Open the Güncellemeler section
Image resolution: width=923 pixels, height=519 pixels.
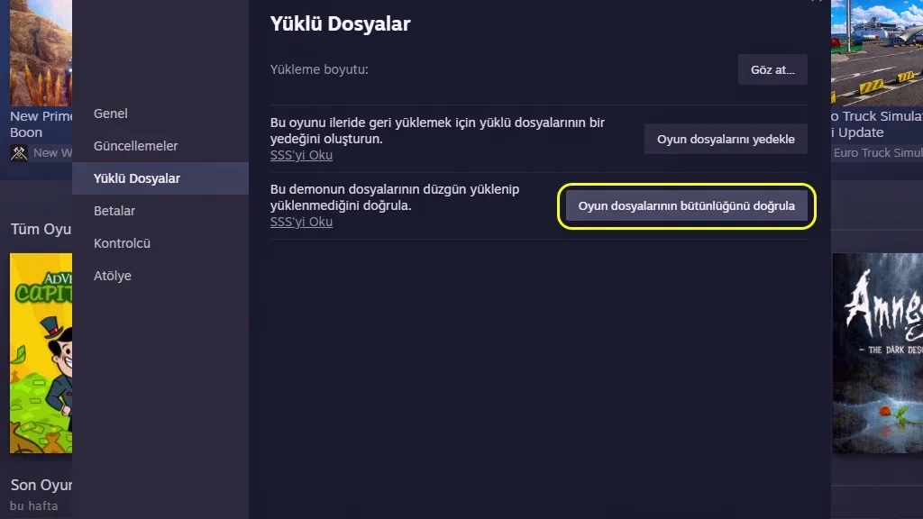[x=160, y=146]
